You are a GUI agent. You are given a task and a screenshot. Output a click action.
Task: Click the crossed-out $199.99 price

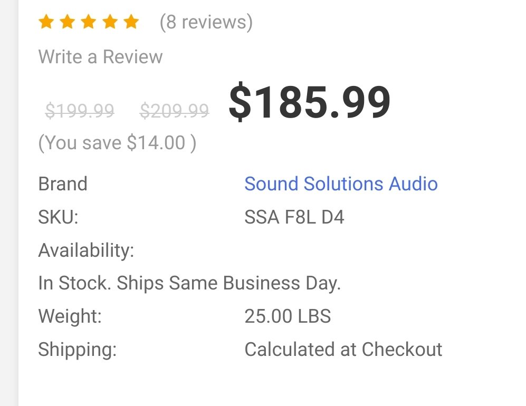80,111
